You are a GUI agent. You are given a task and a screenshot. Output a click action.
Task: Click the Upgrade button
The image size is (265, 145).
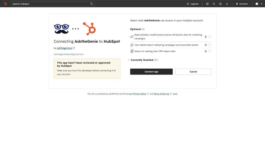[x=192, y=4]
